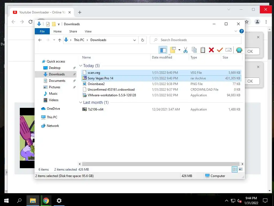This screenshot has height=206, width=274.
Task: Select the Onionbase2 PNG file
Action: pos(161,84)
